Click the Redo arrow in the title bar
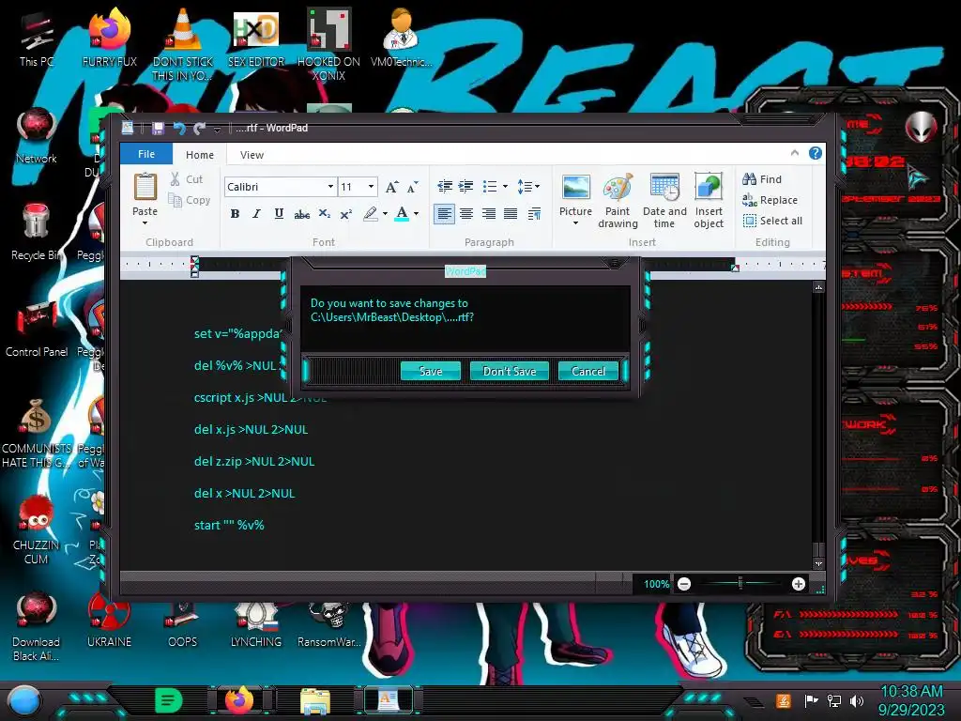This screenshot has width=961, height=721. (199, 128)
